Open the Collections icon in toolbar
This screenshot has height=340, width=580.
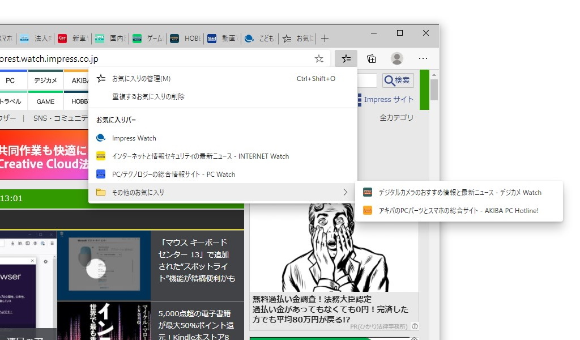point(371,58)
